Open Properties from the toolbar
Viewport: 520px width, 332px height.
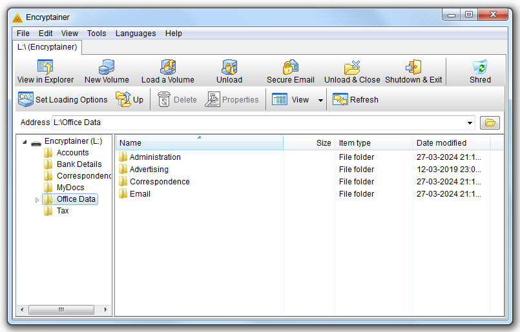[231, 99]
